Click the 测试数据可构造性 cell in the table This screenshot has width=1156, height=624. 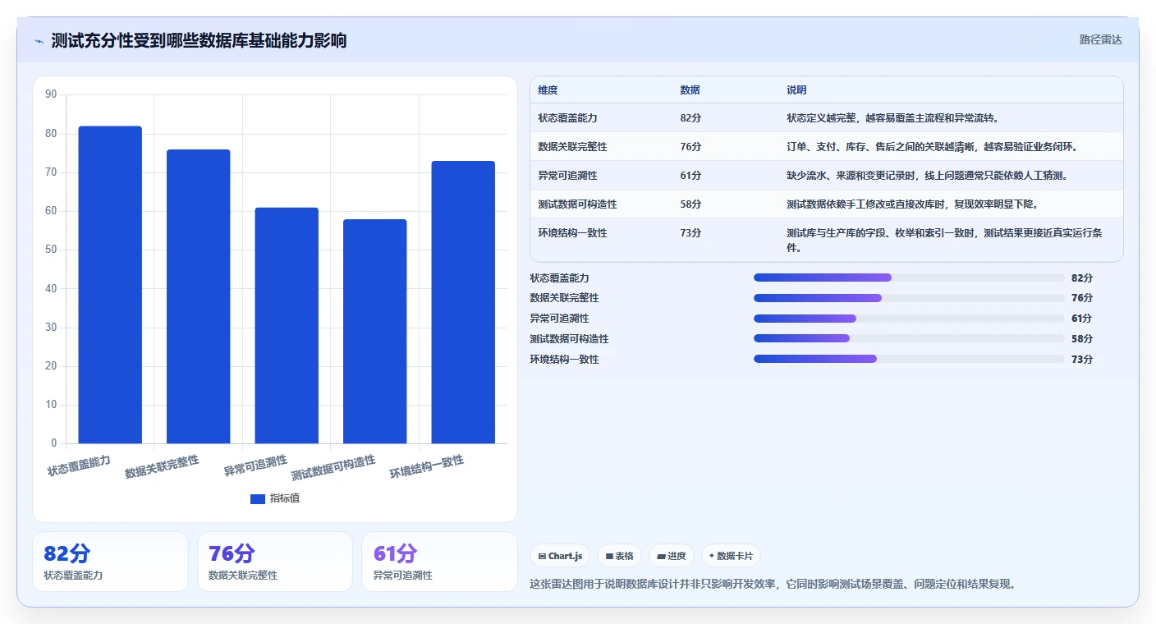[577, 204]
